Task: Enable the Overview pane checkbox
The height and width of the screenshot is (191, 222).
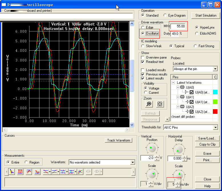Action: [x=143, y=57]
